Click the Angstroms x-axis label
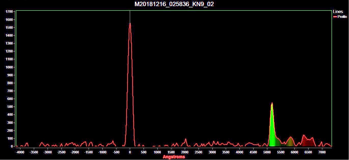Image resolution: width=349 pixels, height=160 pixels. pos(174,157)
